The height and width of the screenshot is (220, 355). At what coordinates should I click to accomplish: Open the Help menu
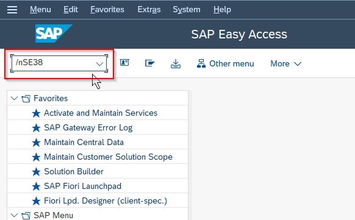point(222,10)
